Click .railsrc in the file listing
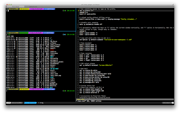Image resolution: width=180 pixels, height=113 pixels. point(53,72)
